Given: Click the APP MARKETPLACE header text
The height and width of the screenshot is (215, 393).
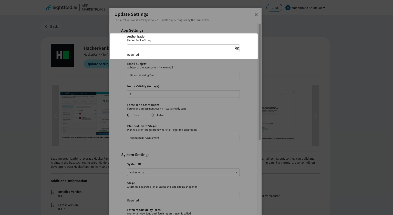Looking at the screenshot, I should 94,8.
